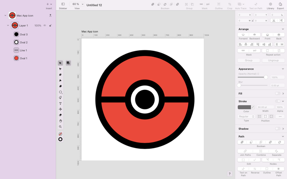Click the Crop icon in toolbar
This screenshot has height=179, width=287.
coord(229,4)
